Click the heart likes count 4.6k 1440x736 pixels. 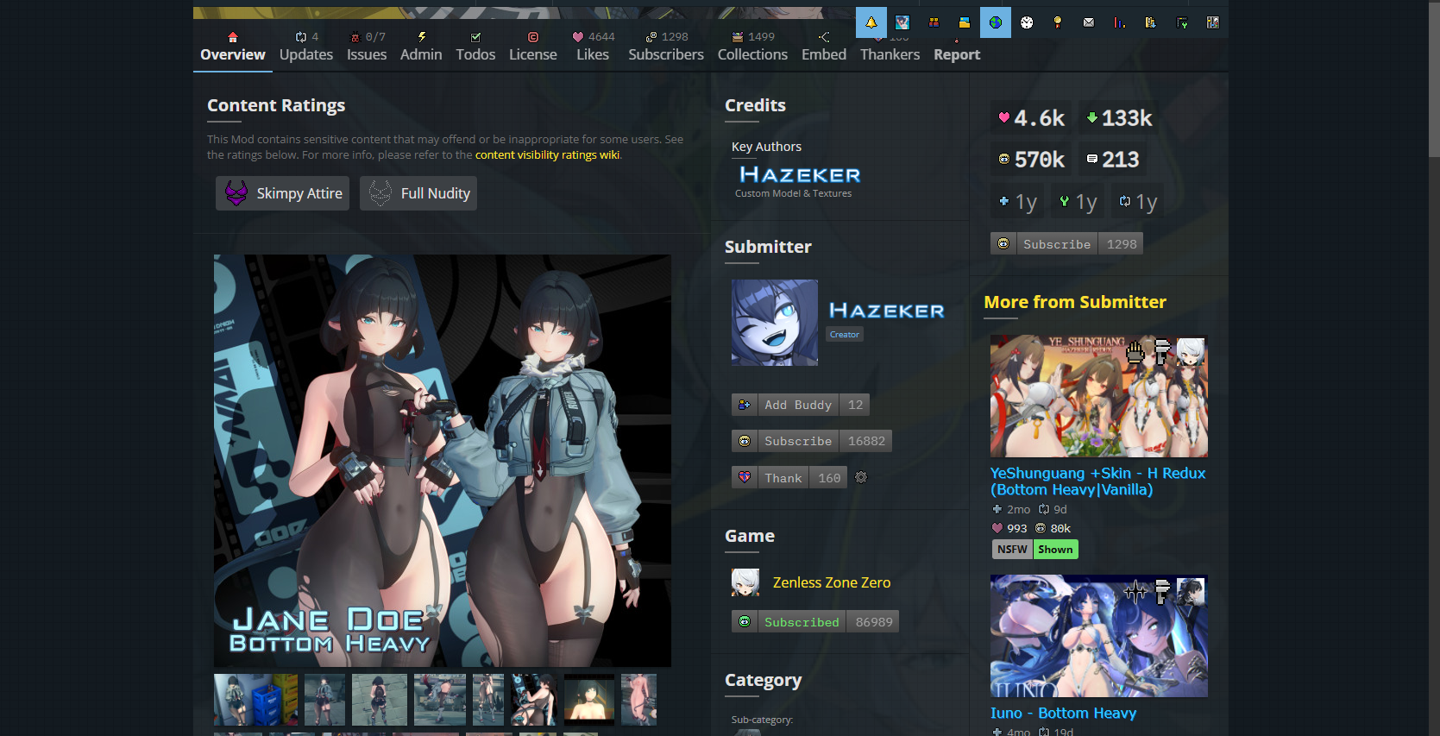point(1031,118)
